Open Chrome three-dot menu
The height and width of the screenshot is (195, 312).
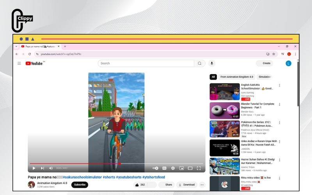click(x=295, y=54)
